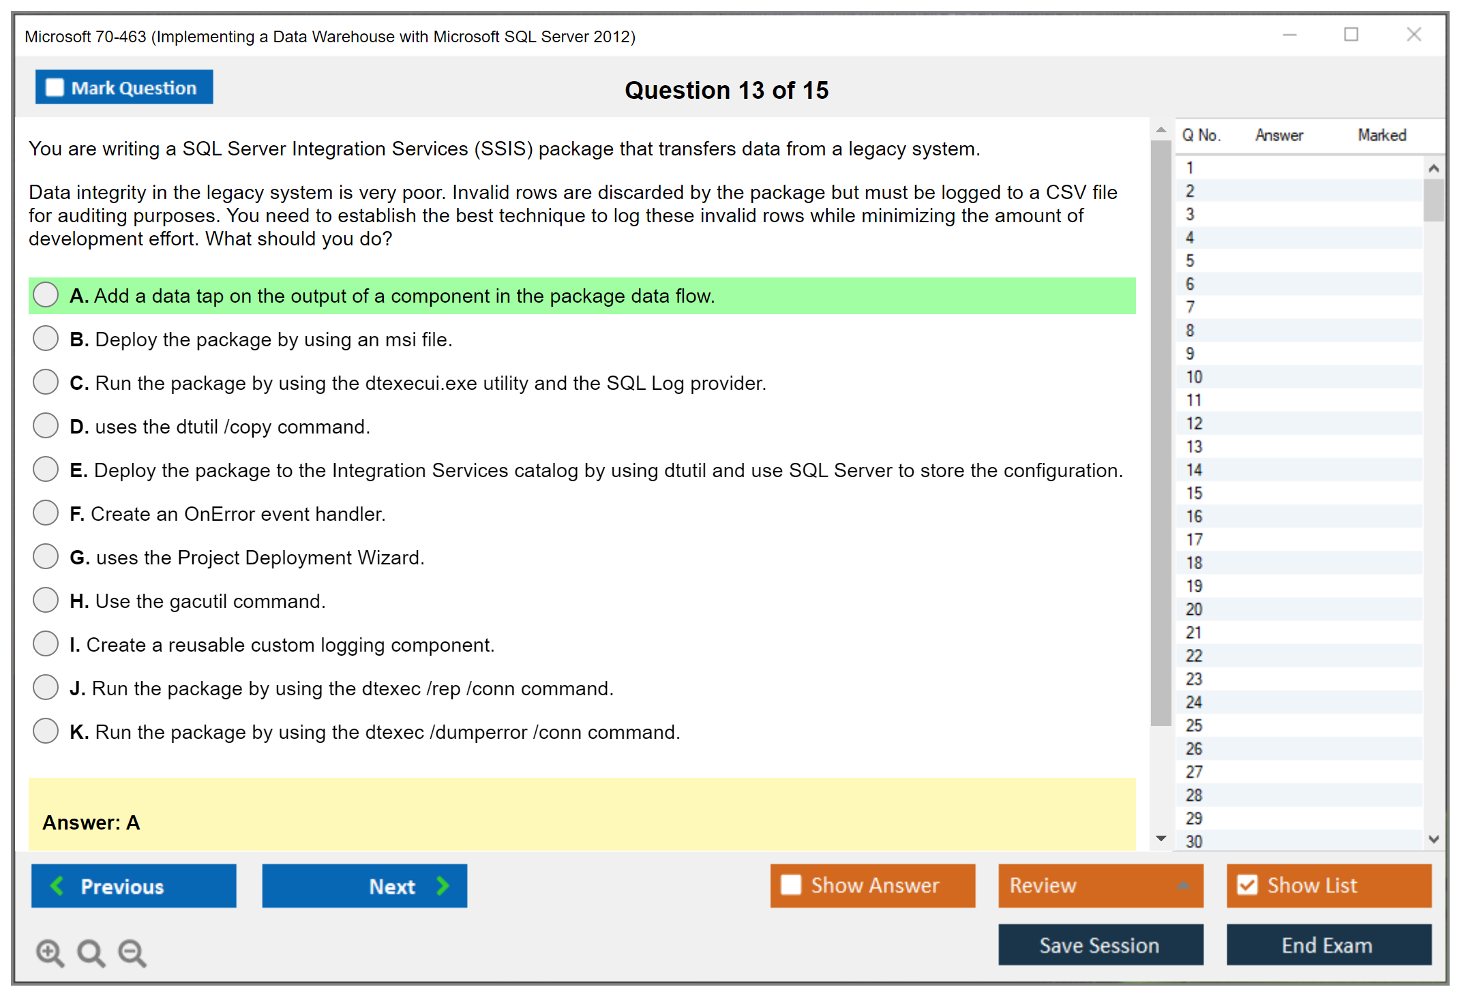This screenshot has width=1466, height=1002.
Task: Expand the Review dropdown arrow
Action: 1184,885
